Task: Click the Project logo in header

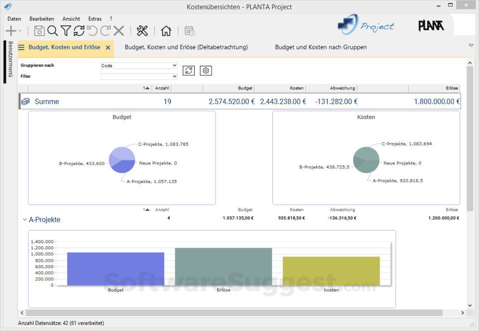Action: 365,25
